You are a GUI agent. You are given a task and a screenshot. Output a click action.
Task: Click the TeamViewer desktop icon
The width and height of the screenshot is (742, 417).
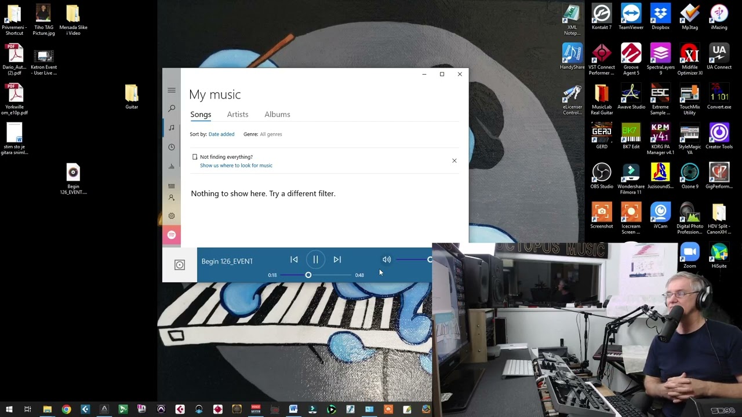tap(631, 17)
